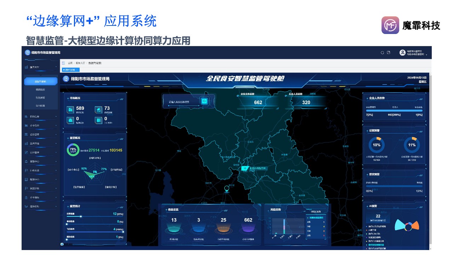Open 智慧监管 from the sidebar submenu
This screenshot has width=453, height=255.
[x=41, y=98]
